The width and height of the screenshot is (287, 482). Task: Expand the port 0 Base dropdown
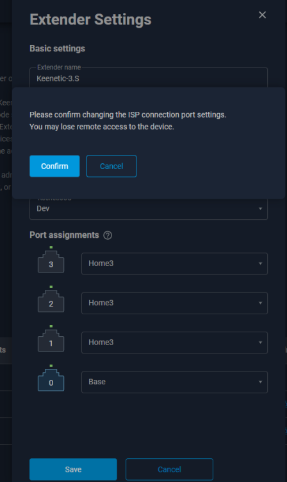point(174,382)
